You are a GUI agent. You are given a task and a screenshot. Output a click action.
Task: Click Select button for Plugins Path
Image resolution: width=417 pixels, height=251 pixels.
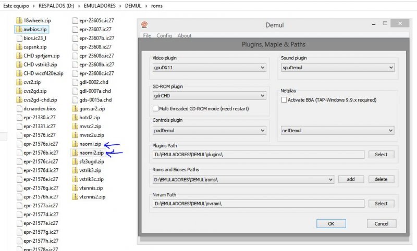point(381,154)
